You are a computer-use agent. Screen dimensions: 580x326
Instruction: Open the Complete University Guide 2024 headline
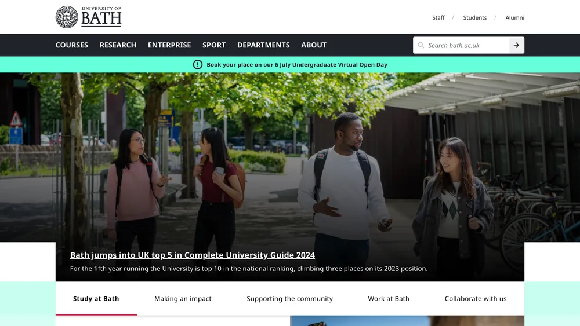click(x=193, y=255)
